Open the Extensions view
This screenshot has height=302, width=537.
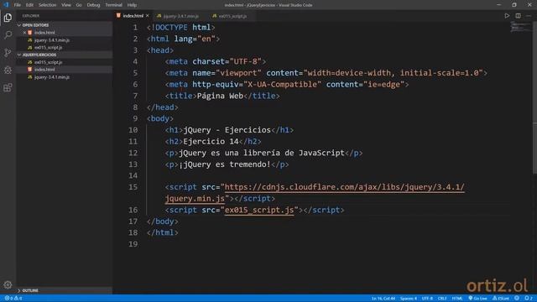point(8,87)
